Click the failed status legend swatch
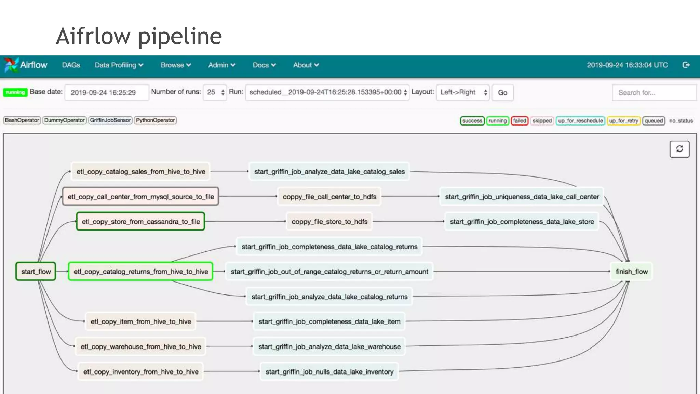This screenshot has height=394, width=700. [519, 121]
